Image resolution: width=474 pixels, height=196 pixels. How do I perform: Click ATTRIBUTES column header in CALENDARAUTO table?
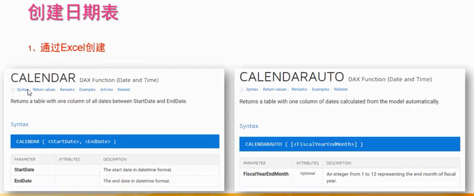pos(307,163)
